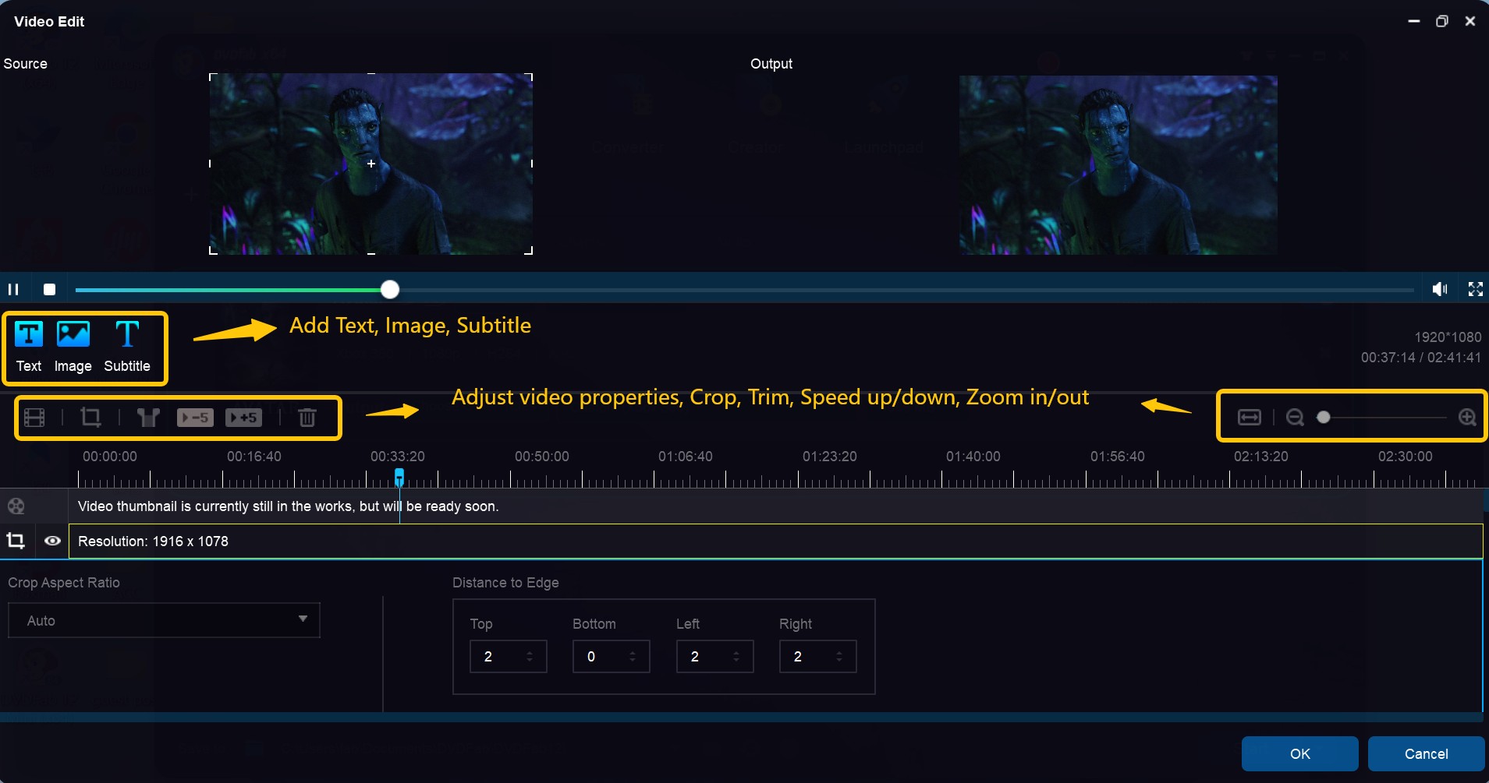
Task: Click the Bottom distance input field
Action: coord(601,657)
